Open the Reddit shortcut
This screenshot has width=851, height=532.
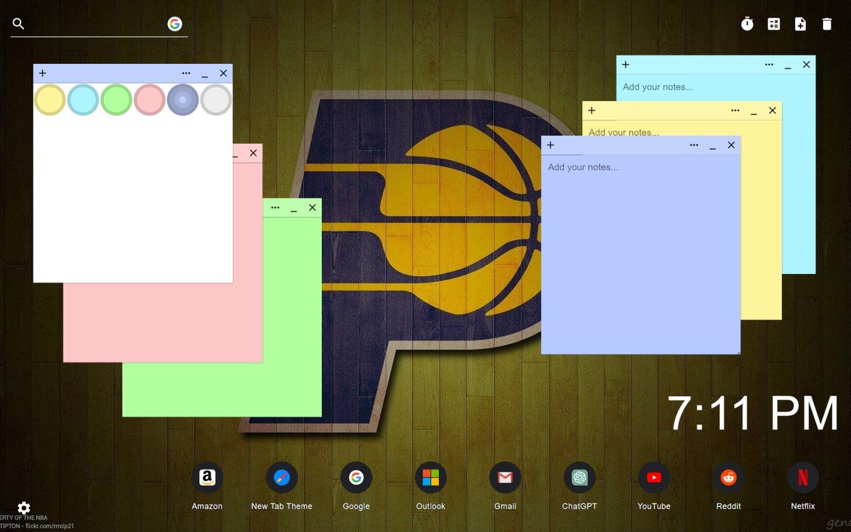coord(729,477)
